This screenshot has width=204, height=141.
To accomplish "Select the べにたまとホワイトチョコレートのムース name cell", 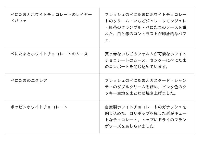I will click(49, 54).
